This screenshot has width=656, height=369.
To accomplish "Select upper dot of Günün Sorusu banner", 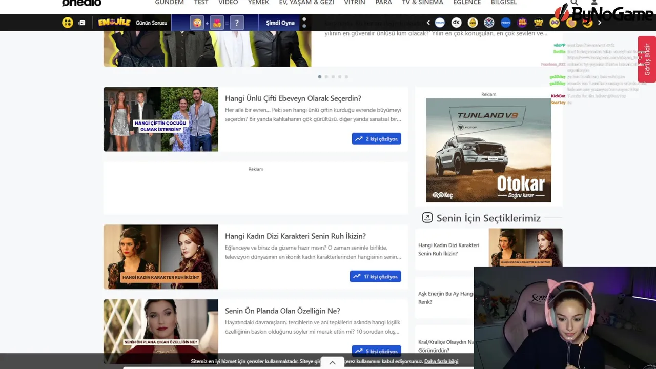I will coord(304,20).
